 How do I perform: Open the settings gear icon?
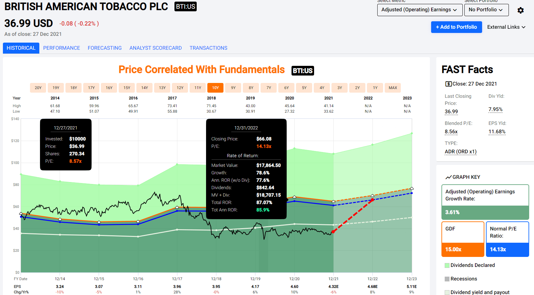pyautogui.click(x=520, y=10)
